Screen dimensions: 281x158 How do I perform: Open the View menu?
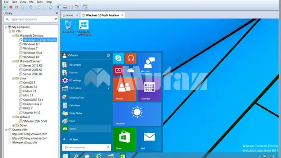click(23, 2)
